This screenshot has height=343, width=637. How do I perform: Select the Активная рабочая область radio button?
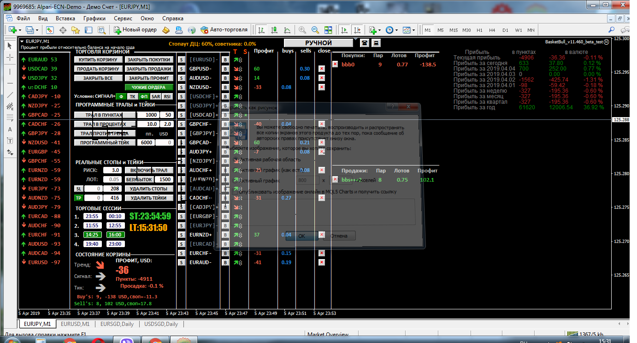coord(236,160)
